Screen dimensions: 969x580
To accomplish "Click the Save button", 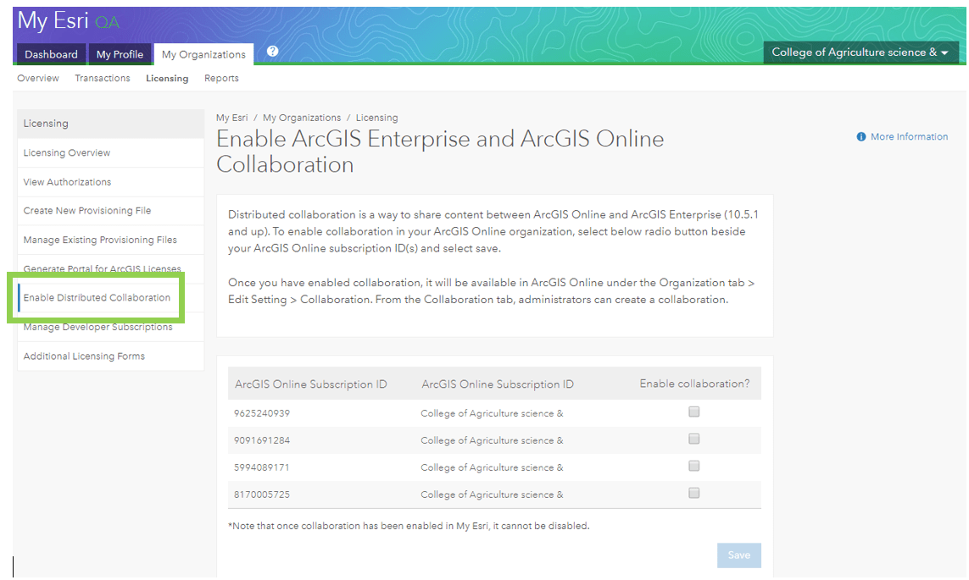I will click(739, 555).
